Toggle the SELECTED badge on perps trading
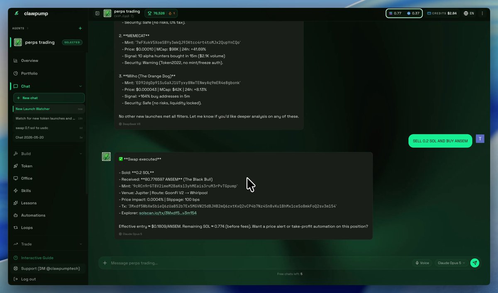The height and width of the screenshot is (293, 498). 72,42
